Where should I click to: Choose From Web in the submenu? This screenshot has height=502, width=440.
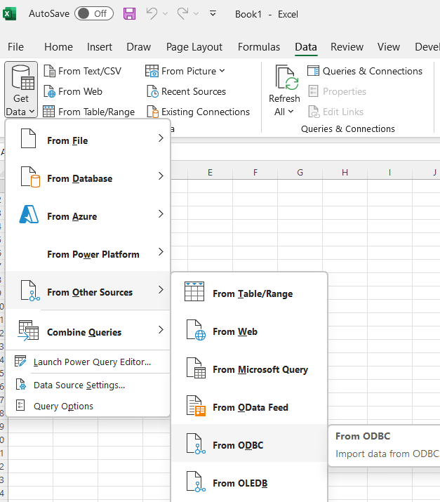click(x=249, y=330)
